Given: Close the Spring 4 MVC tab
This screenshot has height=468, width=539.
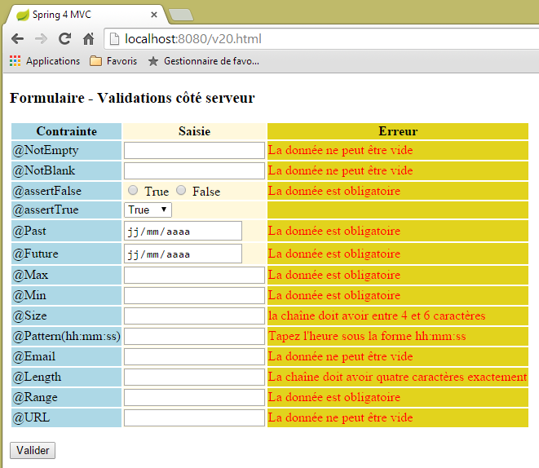Looking at the screenshot, I should point(155,15).
